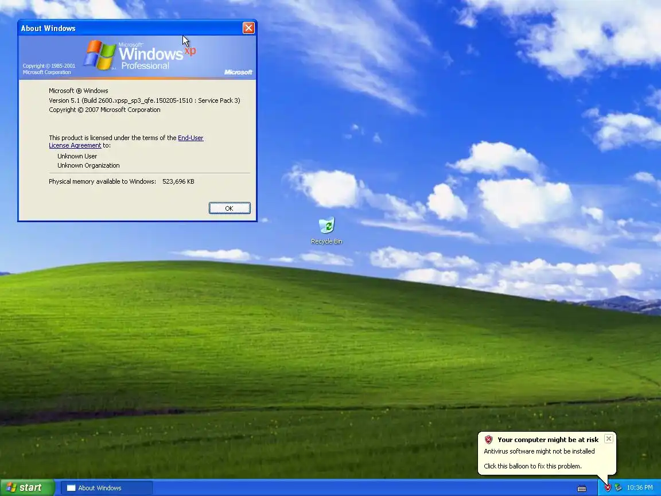Click the Windows XP Professional logo banner

coord(138,57)
